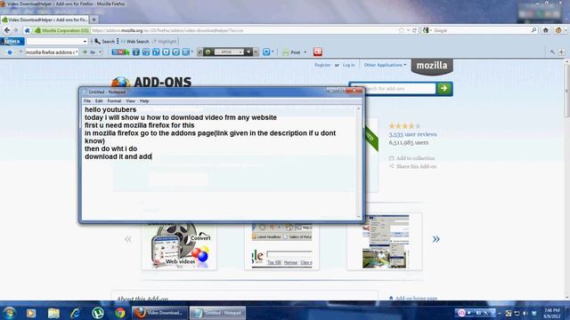Bookmark this page with the star icon
This screenshot has width=570, height=320.
pyautogui.click(x=402, y=30)
